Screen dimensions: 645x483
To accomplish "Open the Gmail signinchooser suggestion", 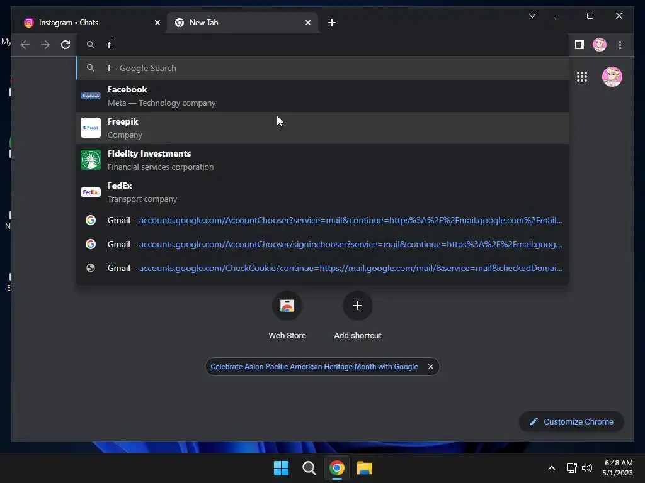I will click(322, 244).
